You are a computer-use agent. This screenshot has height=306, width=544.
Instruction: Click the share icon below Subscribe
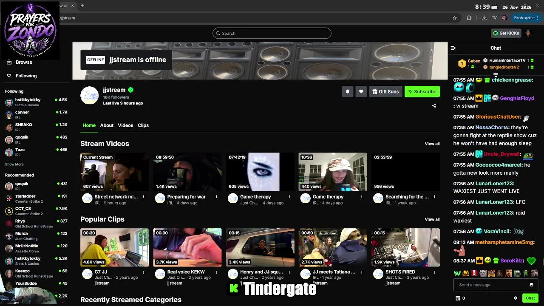pyautogui.click(x=434, y=106)
